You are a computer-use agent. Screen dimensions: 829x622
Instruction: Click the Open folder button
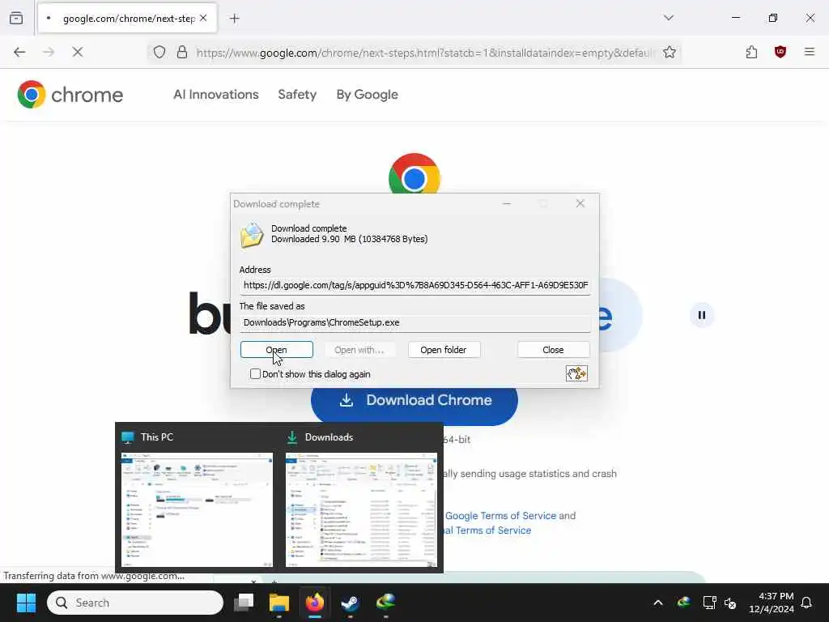(x=443, y=350)
